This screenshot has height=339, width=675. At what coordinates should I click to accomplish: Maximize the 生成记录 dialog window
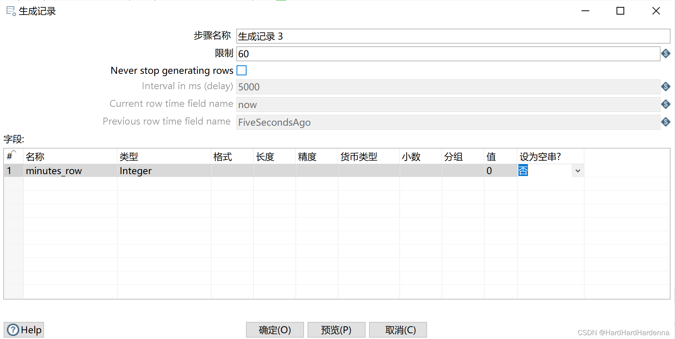click(x=620, y=11)
